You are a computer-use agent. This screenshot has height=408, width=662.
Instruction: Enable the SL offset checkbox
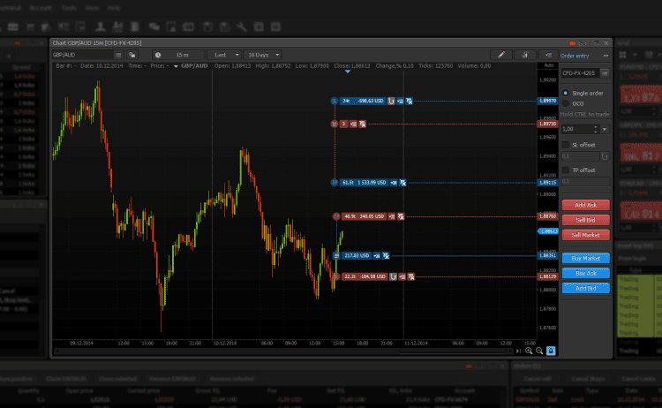coord(566,145)
